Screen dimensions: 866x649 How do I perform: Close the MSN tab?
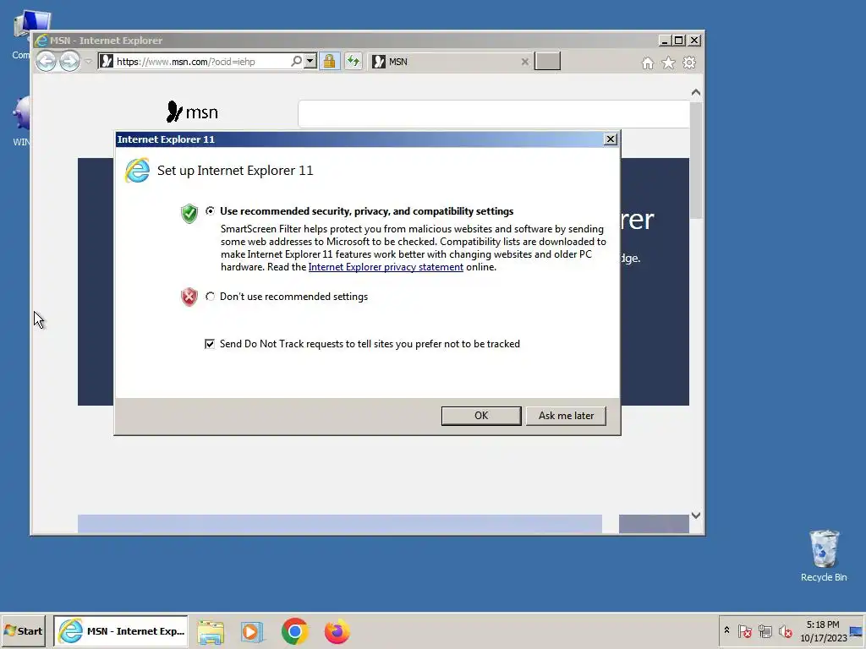coord(524,62)
